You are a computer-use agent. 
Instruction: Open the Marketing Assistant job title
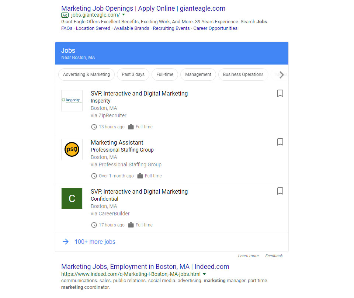(x=117, y=142)
